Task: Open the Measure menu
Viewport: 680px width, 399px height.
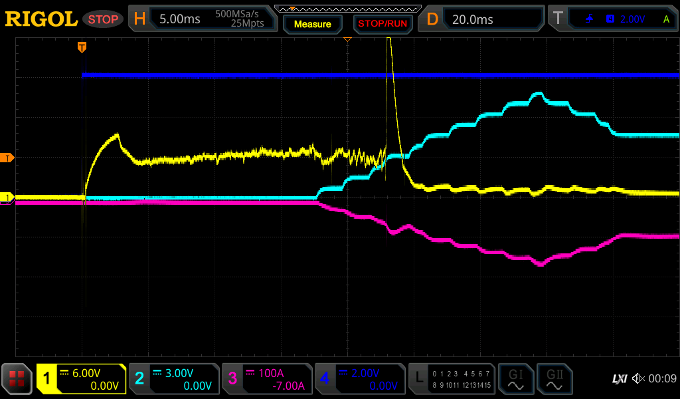Action: (312, 24)
